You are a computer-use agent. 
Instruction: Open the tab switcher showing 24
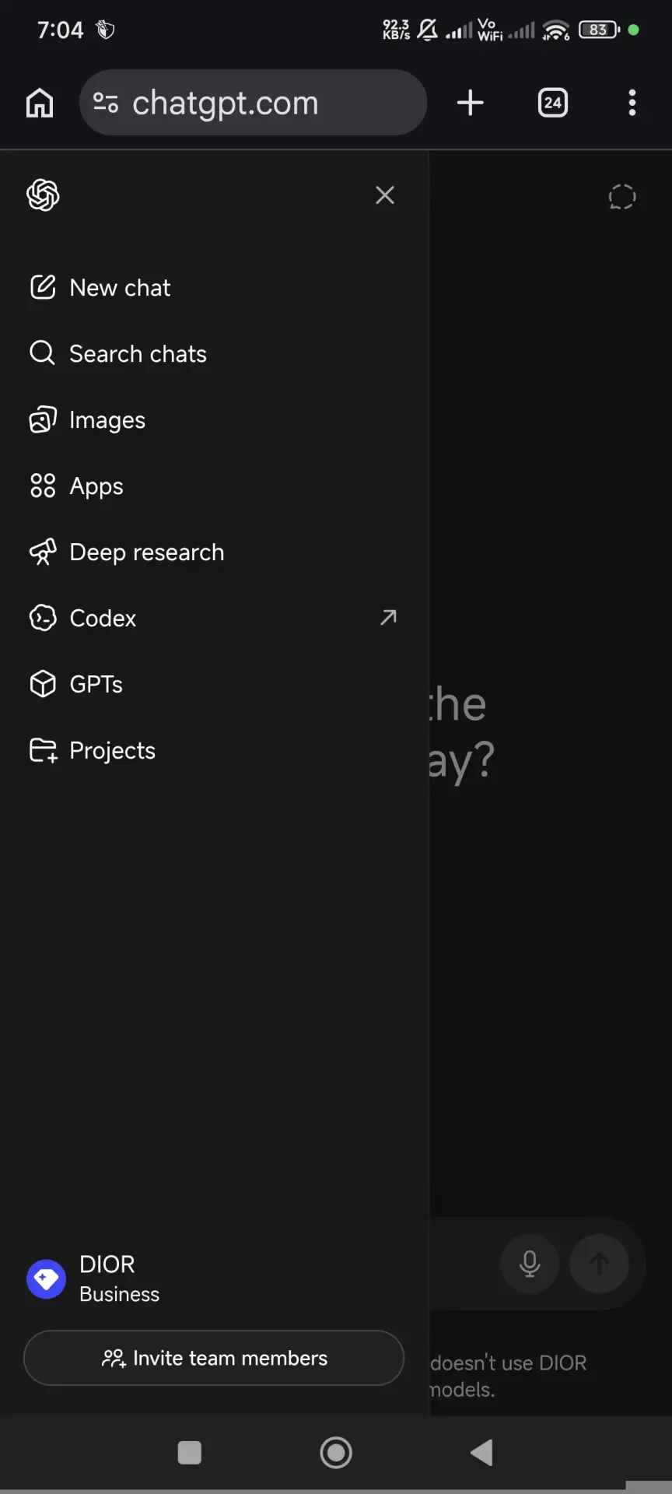(x=553, y=103)
